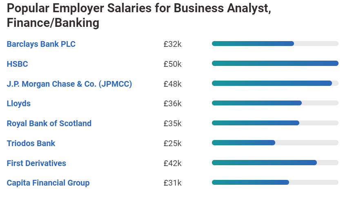Open the First Derivatives link
The height and width of the screenshot is (199, 343).
[x=36, y=163]
